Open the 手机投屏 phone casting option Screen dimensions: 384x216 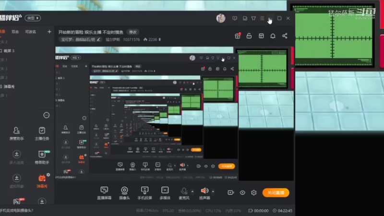[x=145, y=193]
